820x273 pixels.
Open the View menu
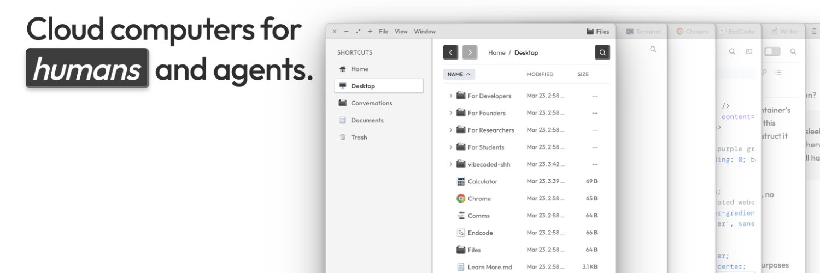[x=401, y=32]
